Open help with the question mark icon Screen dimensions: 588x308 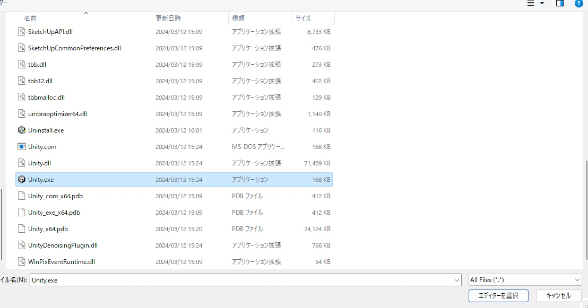(578, 3)
